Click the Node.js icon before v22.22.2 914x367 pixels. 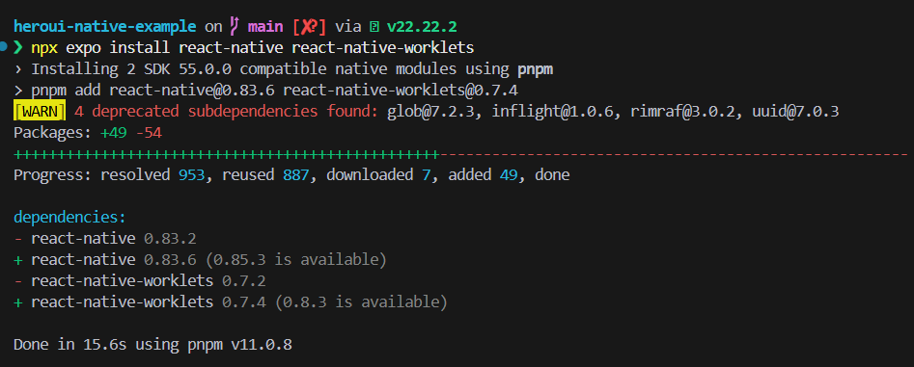click(x=375, y=26)
